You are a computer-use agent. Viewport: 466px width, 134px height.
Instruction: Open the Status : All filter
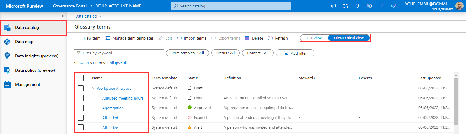[225, 53]
